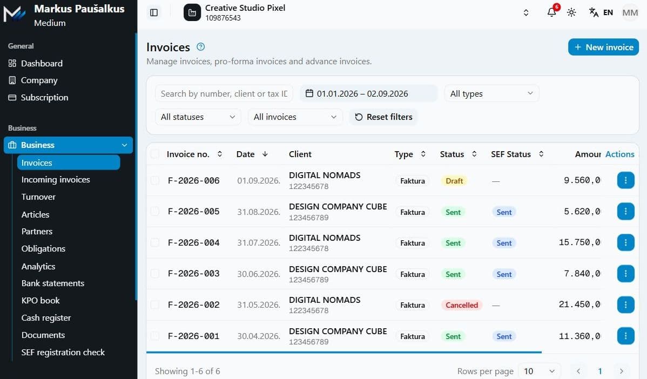Screen dimensions: 647x379
Task: Open actions menu for invoice F-2026-006
Action: pos(625,180)
